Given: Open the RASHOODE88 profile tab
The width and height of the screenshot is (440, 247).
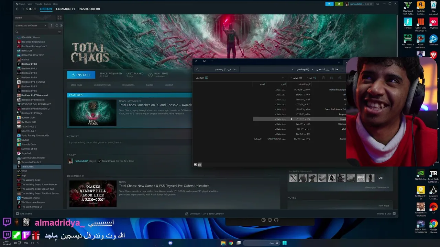Looking at the screenshot, I should pos(89,9).
